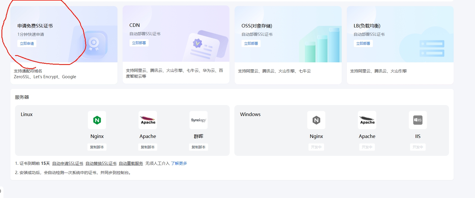This screenshot has height=198, width=475.
Task: Click 开发中 under IIS
Action: (418, 147)
